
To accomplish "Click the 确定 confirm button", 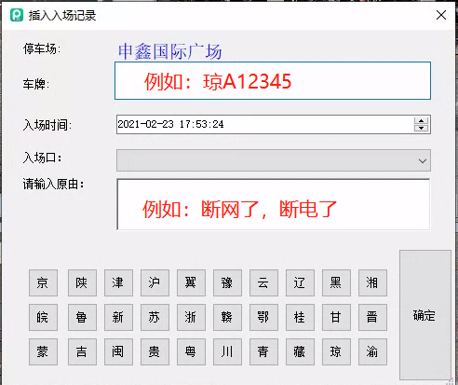I will [x=424, y=315].
